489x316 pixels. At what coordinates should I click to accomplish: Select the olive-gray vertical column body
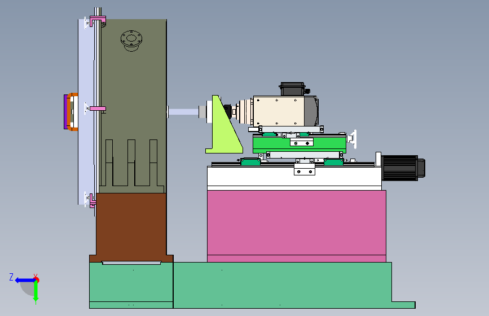[134, 106]
